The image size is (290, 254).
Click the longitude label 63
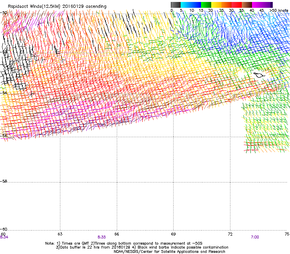pos(60,234)
